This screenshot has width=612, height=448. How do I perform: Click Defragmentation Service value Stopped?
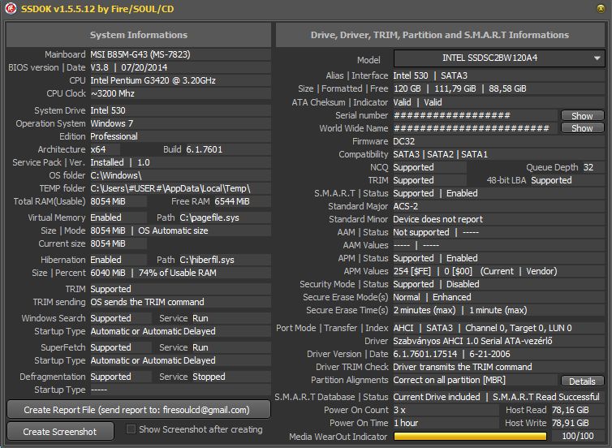pyautogui.click(x=209, y=377)
